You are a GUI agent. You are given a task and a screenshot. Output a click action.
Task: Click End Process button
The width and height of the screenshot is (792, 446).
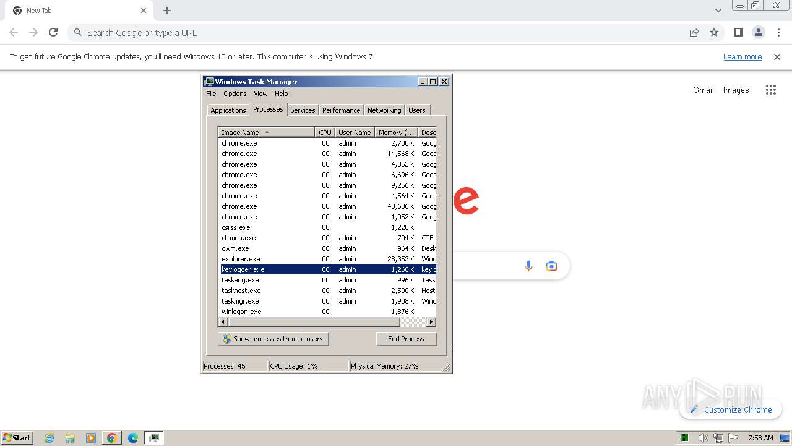pyautogui.click(x=406, y=339)
